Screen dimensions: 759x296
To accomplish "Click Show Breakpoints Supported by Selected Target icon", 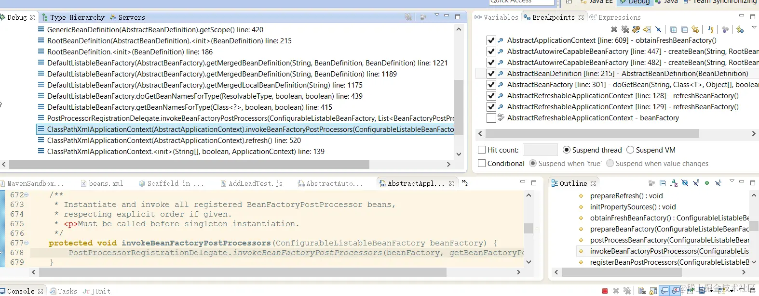I will (636, 29).
